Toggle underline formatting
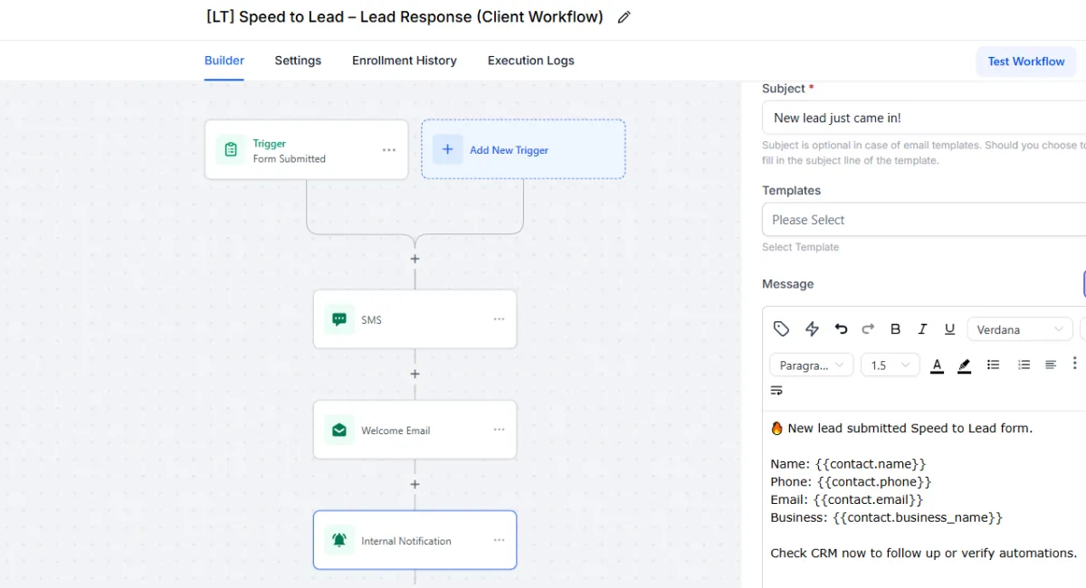This screenshot has height=588, width=1086. [x=949, y=329]
